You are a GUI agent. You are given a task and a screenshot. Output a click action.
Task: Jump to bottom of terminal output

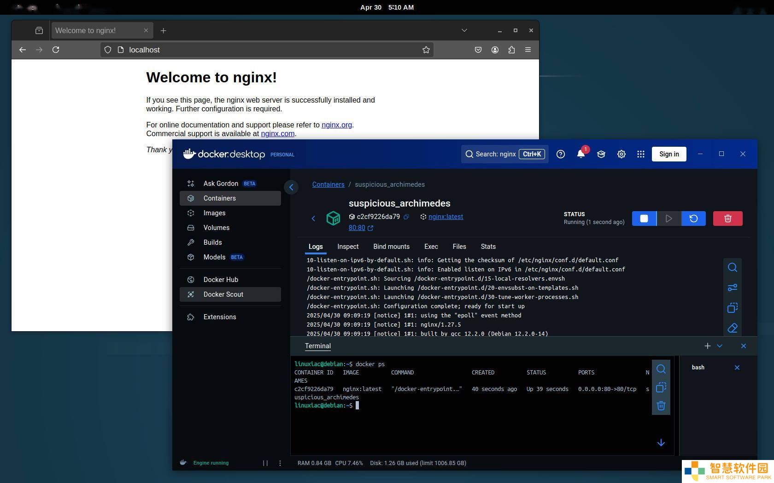click(x=661, y=443)
